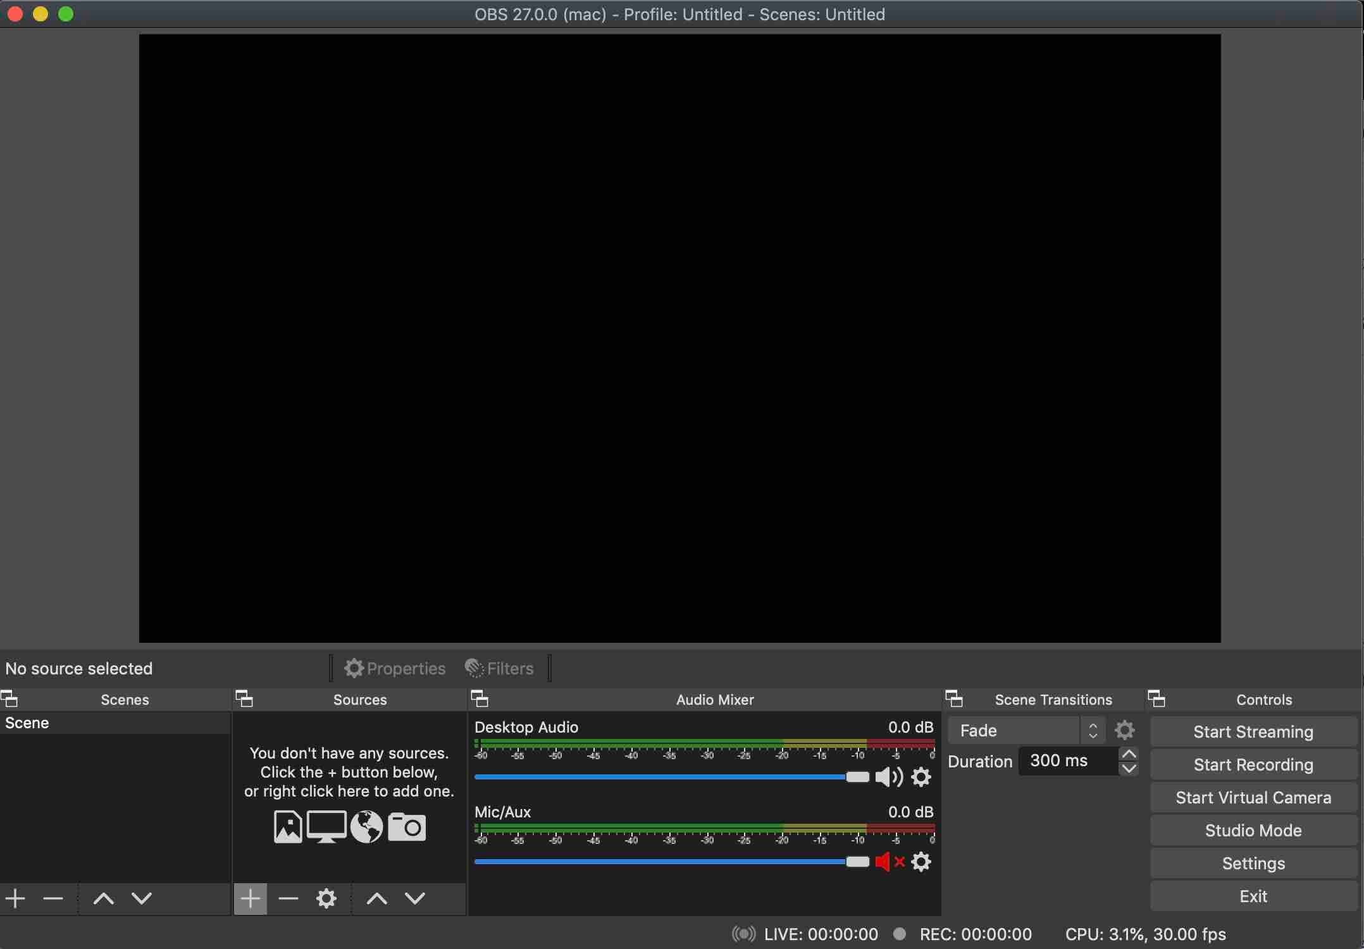This screenshot has height=949, width=1364.
Task: Open scene transition settings gear
Action: (1124, 730)
